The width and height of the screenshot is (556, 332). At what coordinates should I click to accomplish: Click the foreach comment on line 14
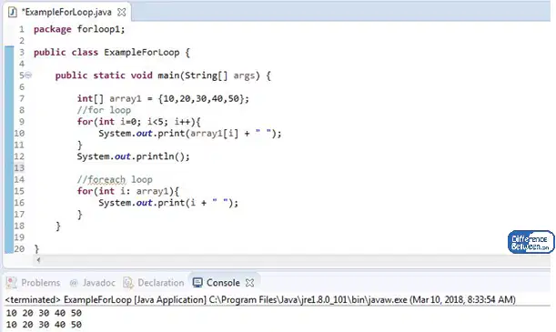click(x=115, y=179)
